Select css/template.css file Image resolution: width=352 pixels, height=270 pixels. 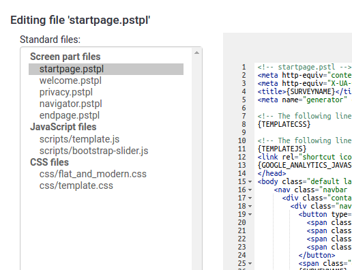76,185
